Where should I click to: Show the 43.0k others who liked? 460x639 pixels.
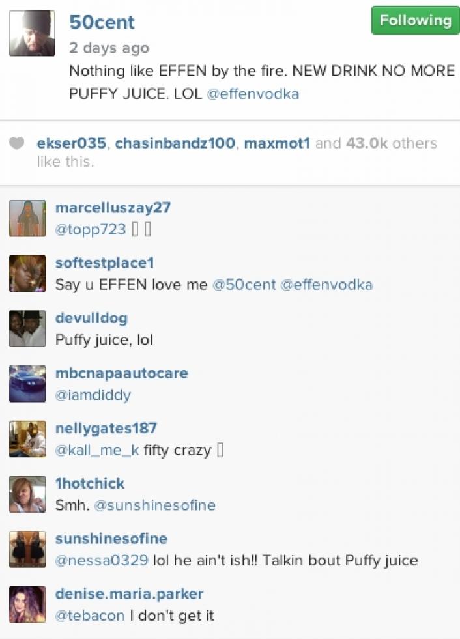pos(392,143)
